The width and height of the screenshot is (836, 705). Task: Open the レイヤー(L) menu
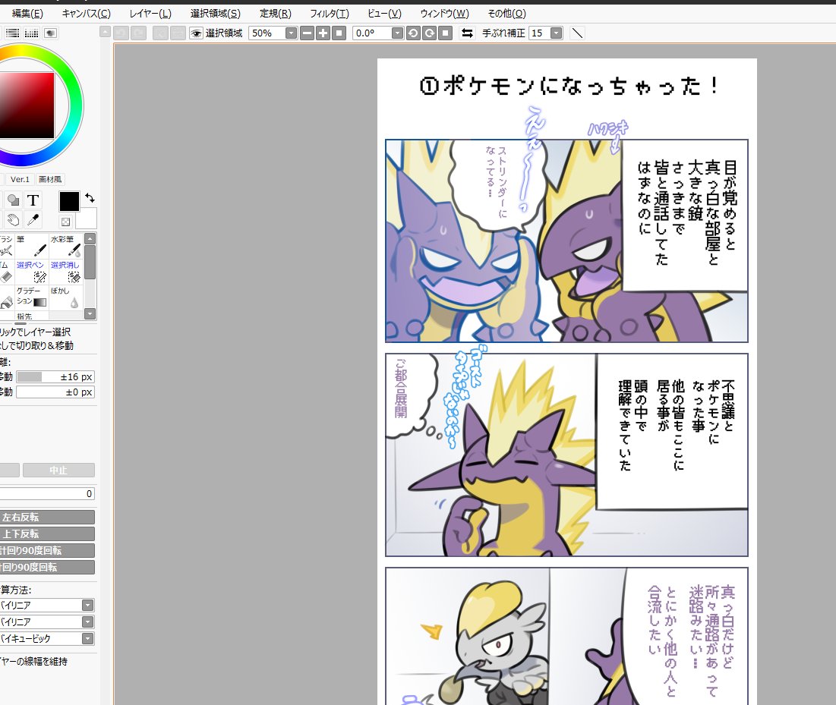coord(150,14)
